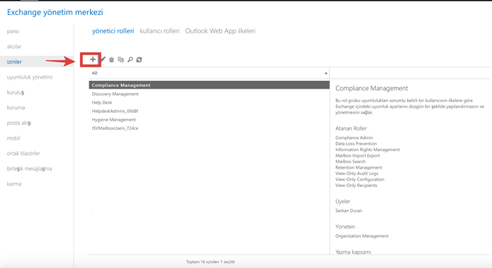Click Compliance Admin in assigned roles
Viewport: 492px width, 268px height.
coord(354,138)
